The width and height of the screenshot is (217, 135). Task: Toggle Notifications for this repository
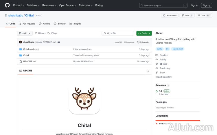click(170, 15)
